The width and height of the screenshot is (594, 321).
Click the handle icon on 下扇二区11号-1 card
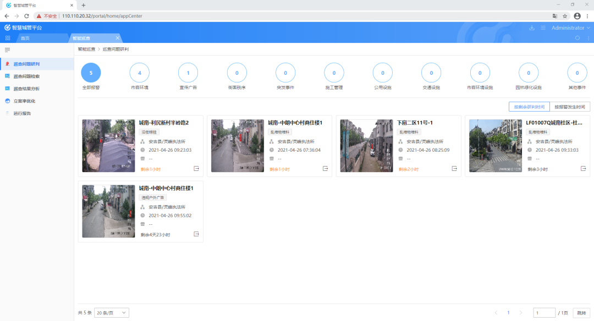(454, 168)
